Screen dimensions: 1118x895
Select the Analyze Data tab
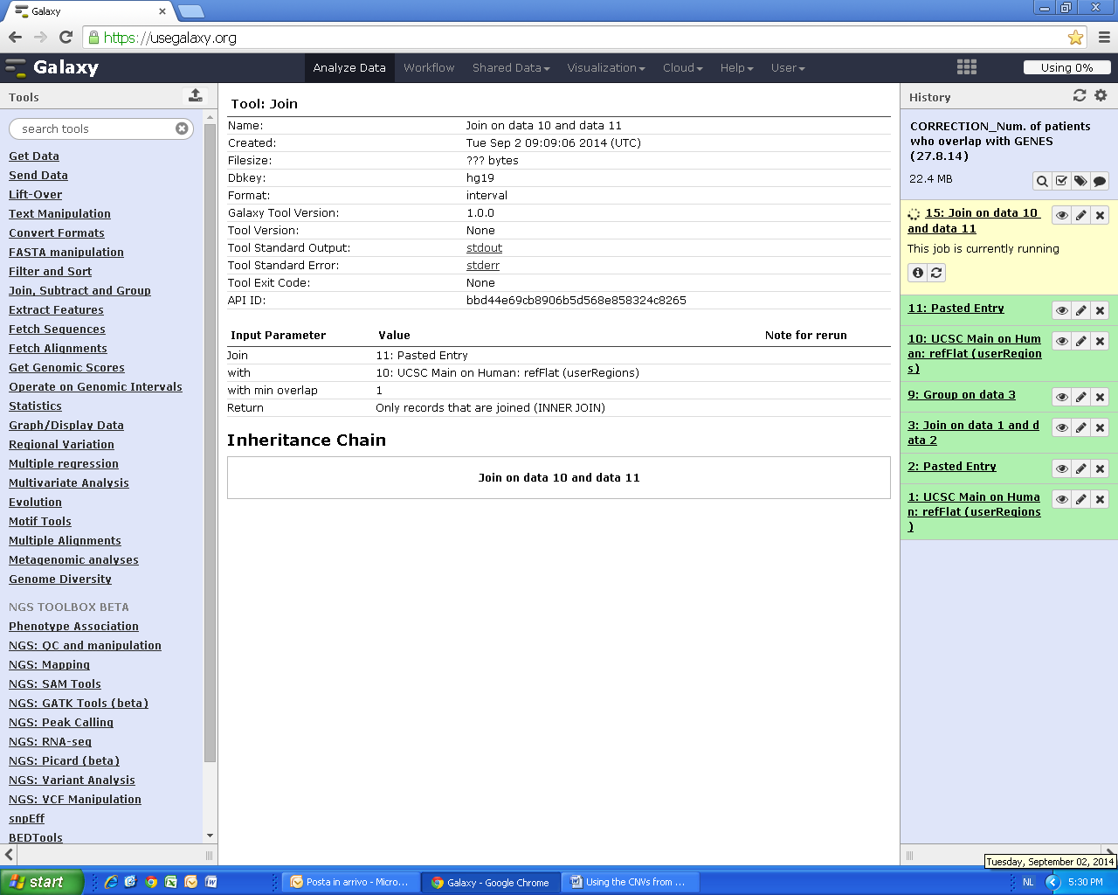[x=349, y=68]
